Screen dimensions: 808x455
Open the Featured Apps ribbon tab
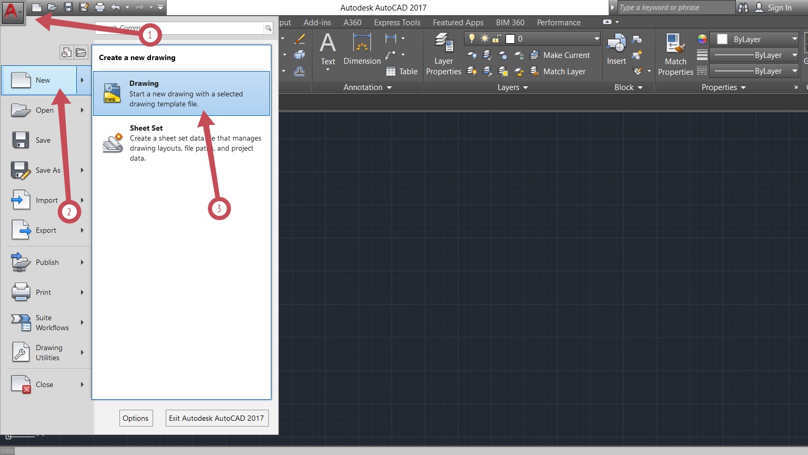[458, 22]
